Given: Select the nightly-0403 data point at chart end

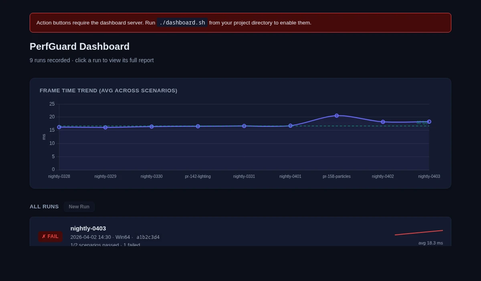Looking at the screenshot, I should 429,121.
